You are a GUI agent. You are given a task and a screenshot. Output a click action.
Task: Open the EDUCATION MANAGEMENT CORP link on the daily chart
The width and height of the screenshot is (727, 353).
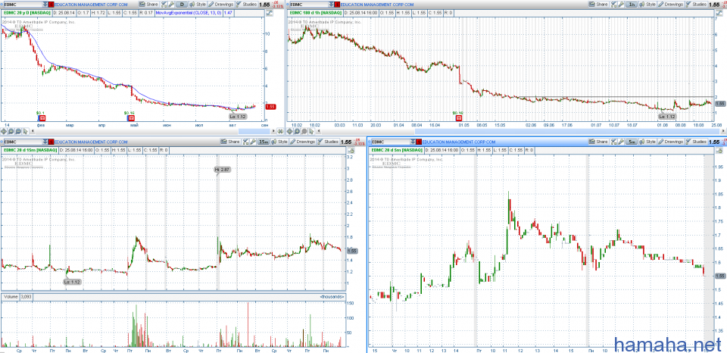tap(91, 5)
